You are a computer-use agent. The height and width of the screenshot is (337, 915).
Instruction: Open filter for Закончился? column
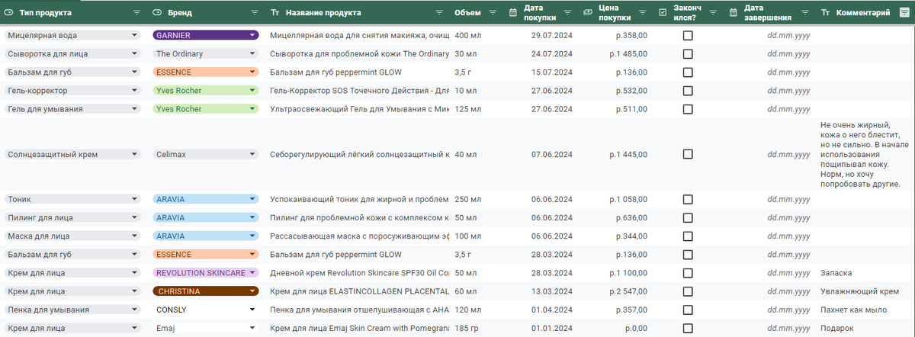712,13
